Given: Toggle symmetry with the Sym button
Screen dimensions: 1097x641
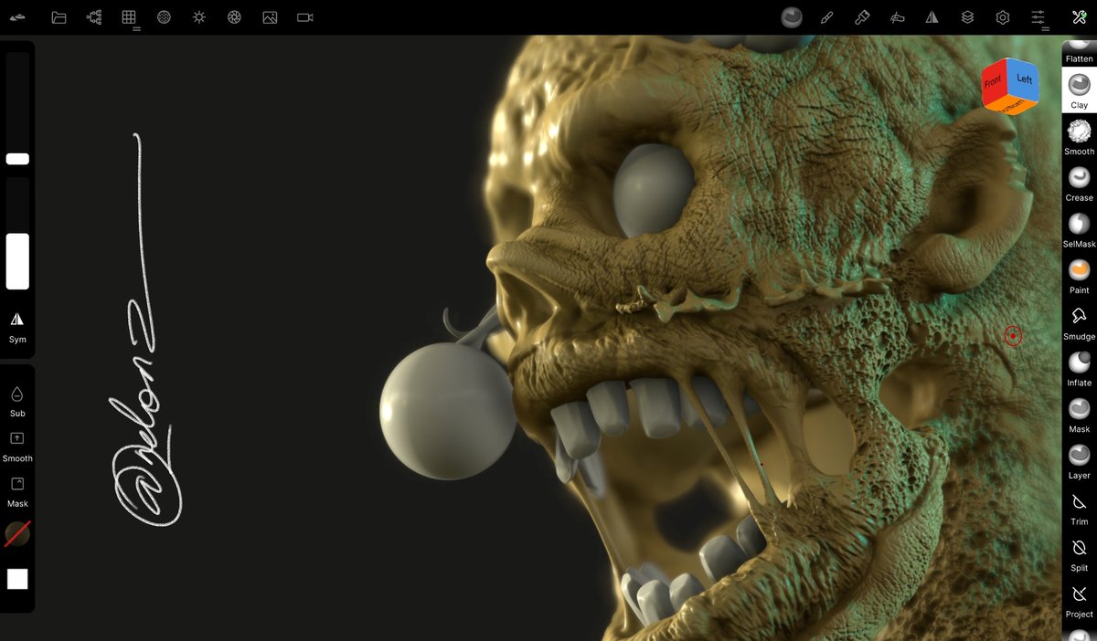Looking at the screenshot, I should (x=16, y=326).
